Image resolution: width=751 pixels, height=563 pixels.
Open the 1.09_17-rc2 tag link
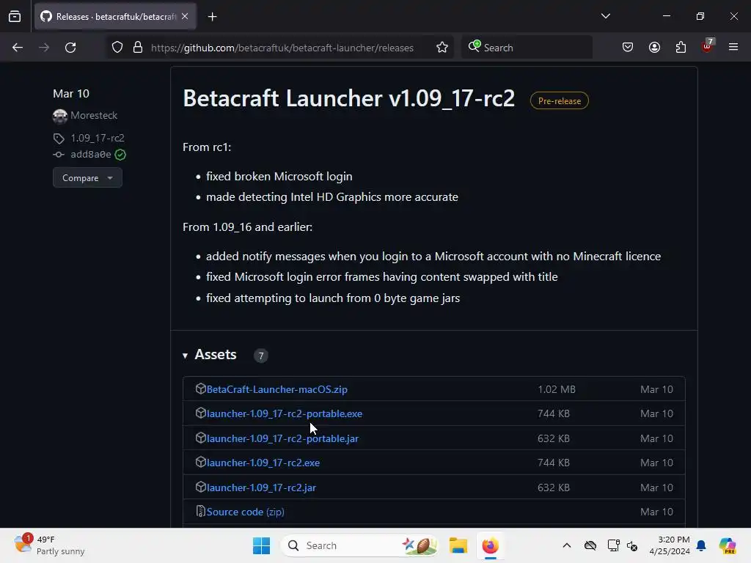tap(98, 138)
